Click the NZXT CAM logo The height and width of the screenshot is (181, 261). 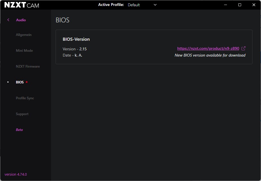[22, 5]
